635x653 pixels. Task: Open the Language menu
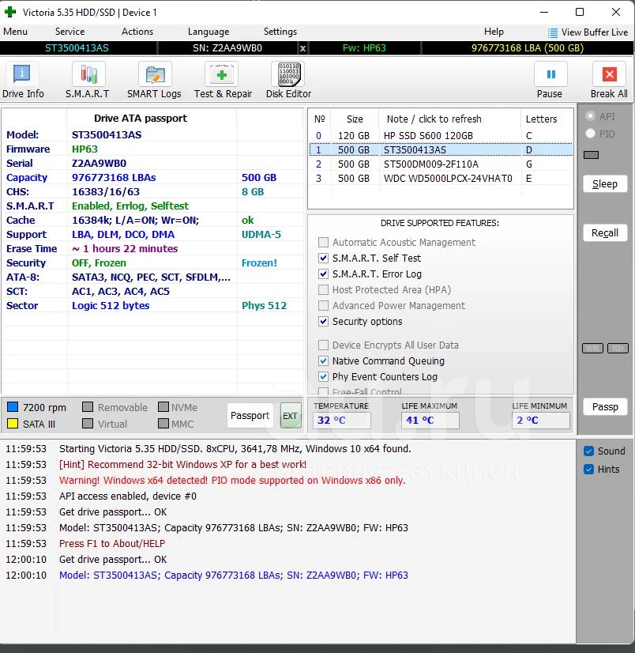tap(209, 32)
